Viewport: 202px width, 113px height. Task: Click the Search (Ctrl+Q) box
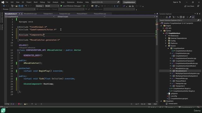tap(105, 2)
